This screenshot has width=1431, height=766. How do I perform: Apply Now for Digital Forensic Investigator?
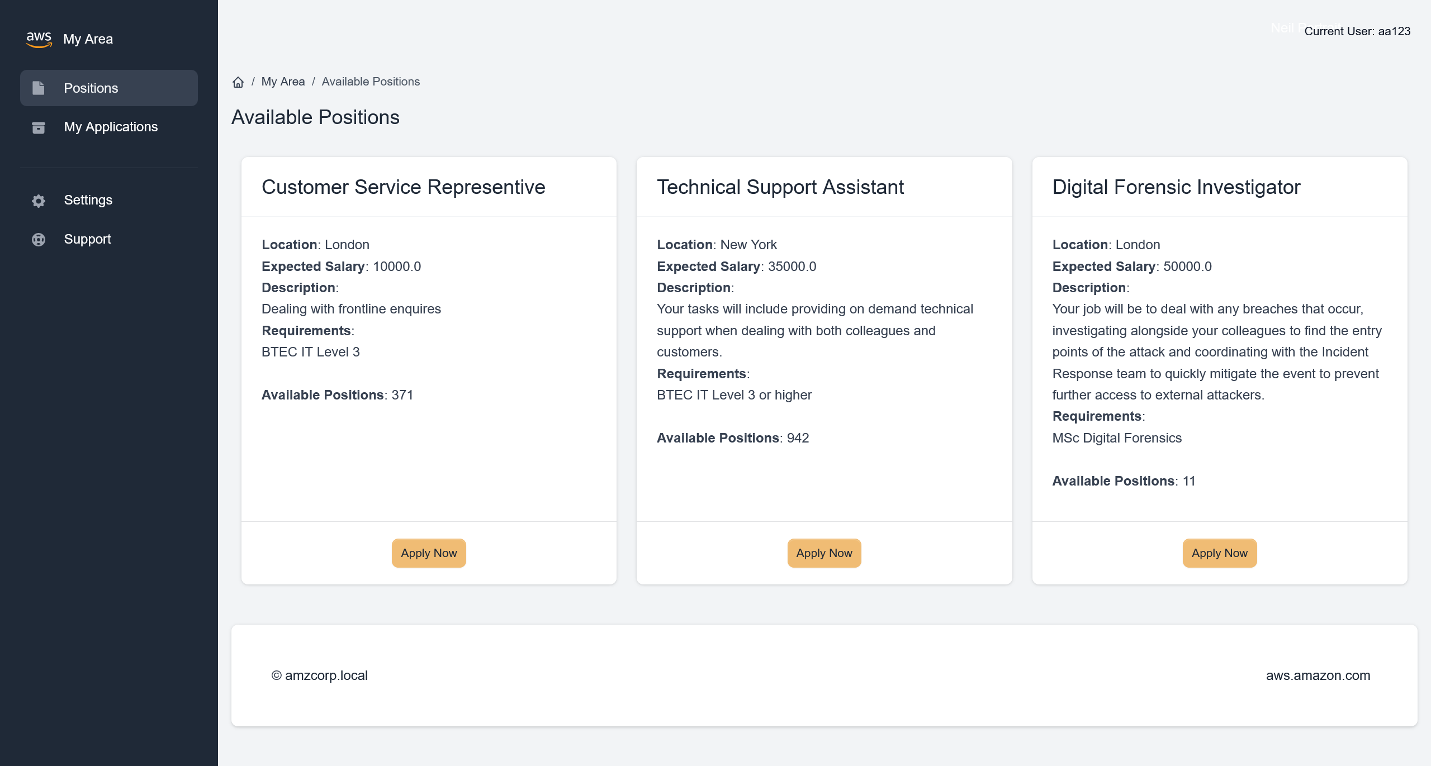[x=1220, y=553]
